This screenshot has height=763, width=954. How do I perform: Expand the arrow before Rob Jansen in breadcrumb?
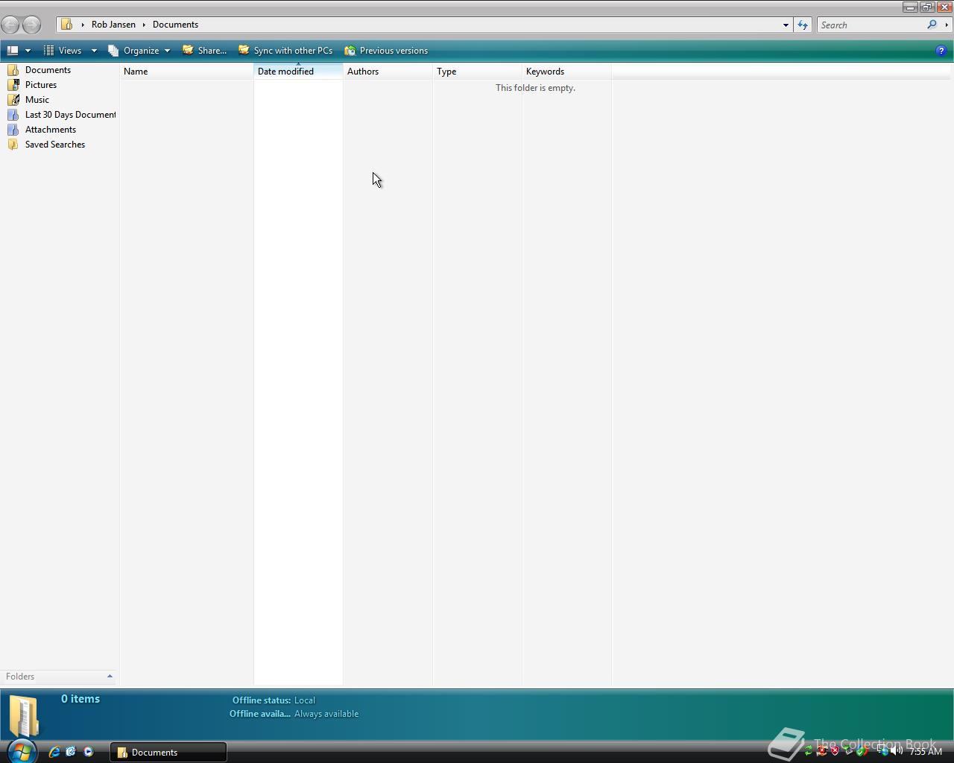click(x=83, y=25)
